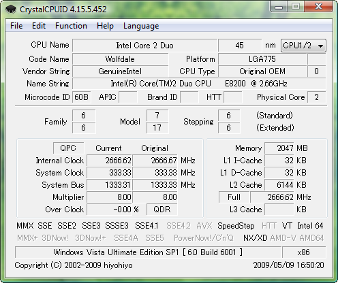Click the Memory value 2047
Screen dimensions: 338x283
coord(279,148)
